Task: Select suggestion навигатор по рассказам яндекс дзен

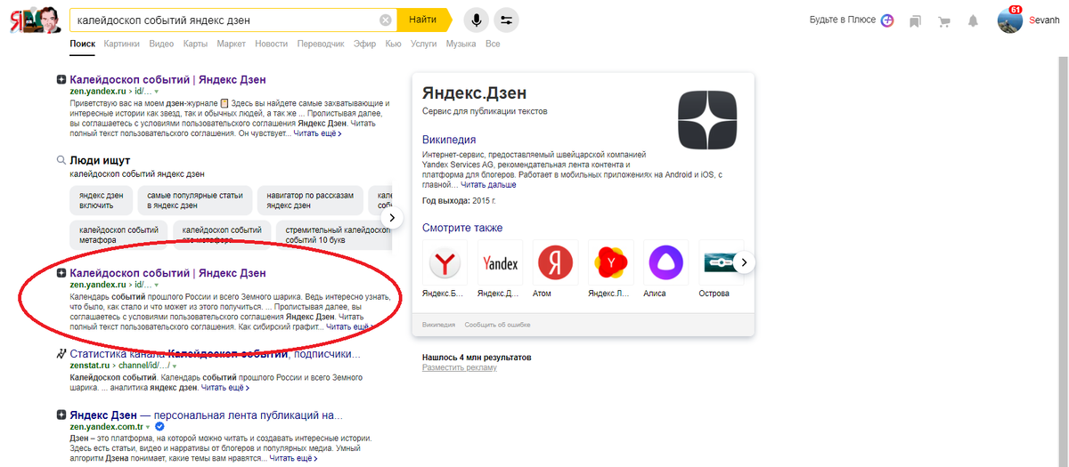Action: pos(311,200)
